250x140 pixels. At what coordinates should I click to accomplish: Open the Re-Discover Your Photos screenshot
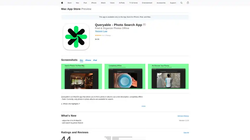pyautogui.click(x=168, y=76)
